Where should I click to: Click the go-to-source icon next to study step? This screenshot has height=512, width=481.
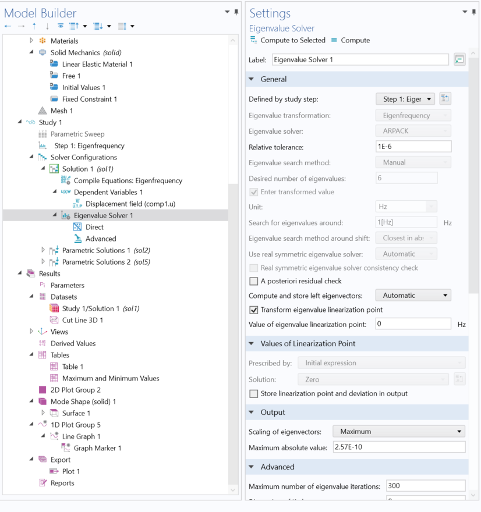(x=445, y=99)
